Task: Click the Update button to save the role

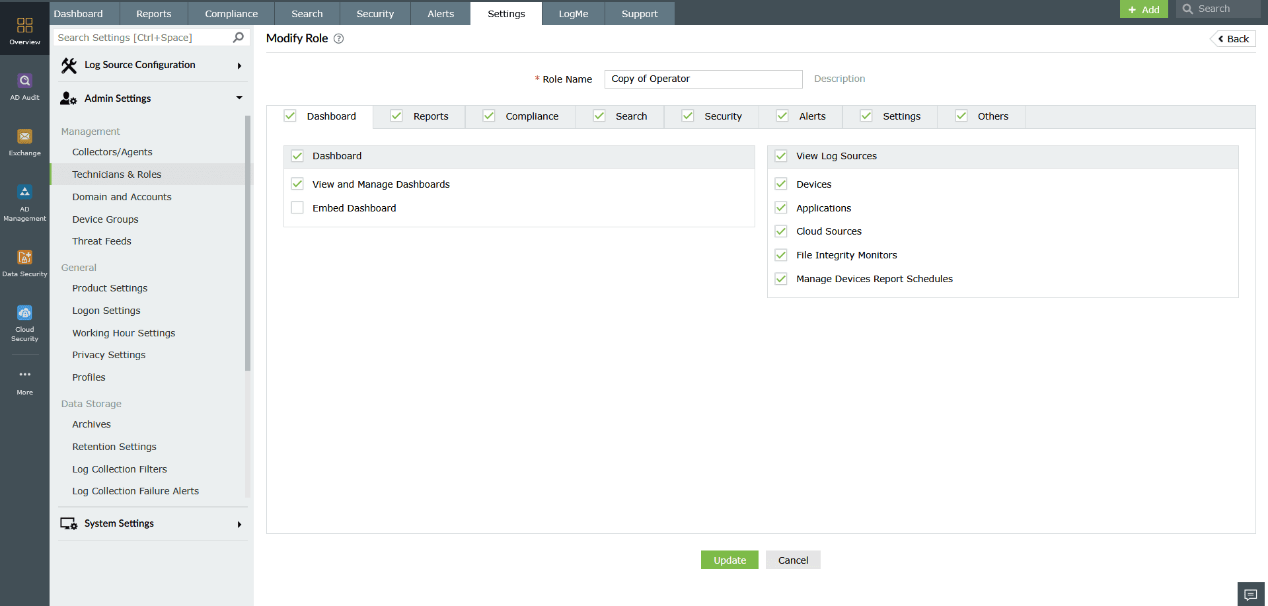Action: pos(729,560)
